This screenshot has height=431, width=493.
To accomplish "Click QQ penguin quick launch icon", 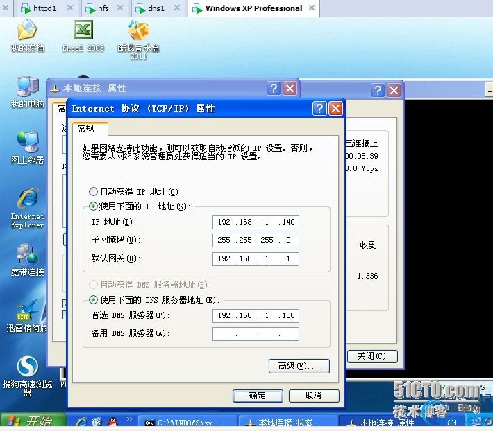I will click(x=112, y=421).
